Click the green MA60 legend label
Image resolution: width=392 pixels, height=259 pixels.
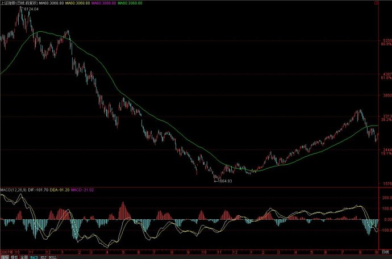[x=131, y=3]
